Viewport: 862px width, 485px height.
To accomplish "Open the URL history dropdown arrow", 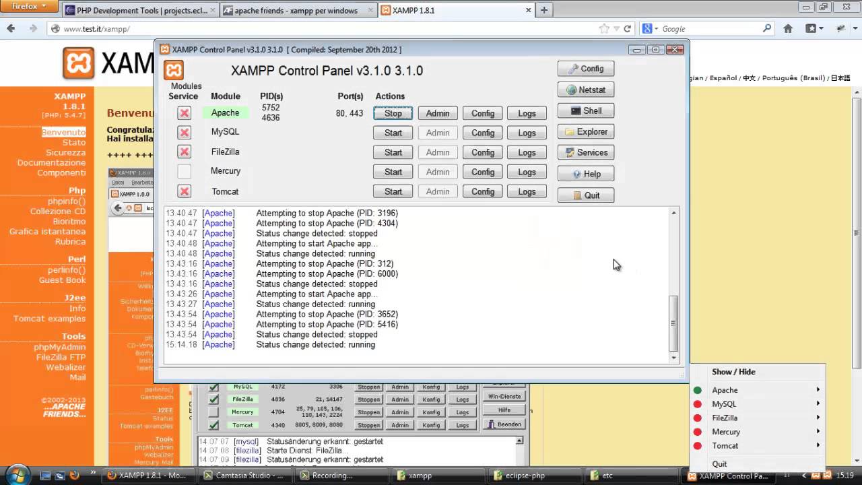I will [x=616, y=29].
